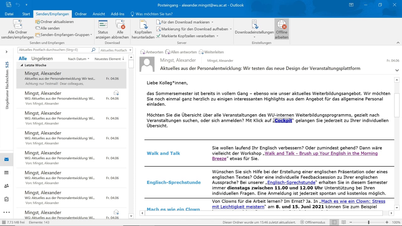Expand message header chevron

[x=397, y=70]
